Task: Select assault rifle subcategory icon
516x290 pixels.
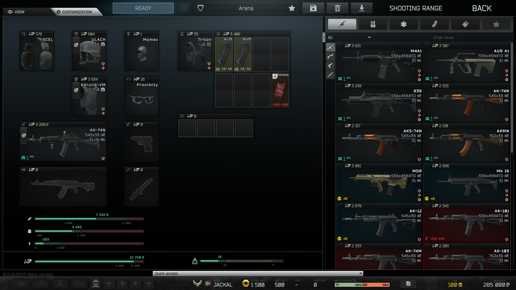Action: click(330, 48)
